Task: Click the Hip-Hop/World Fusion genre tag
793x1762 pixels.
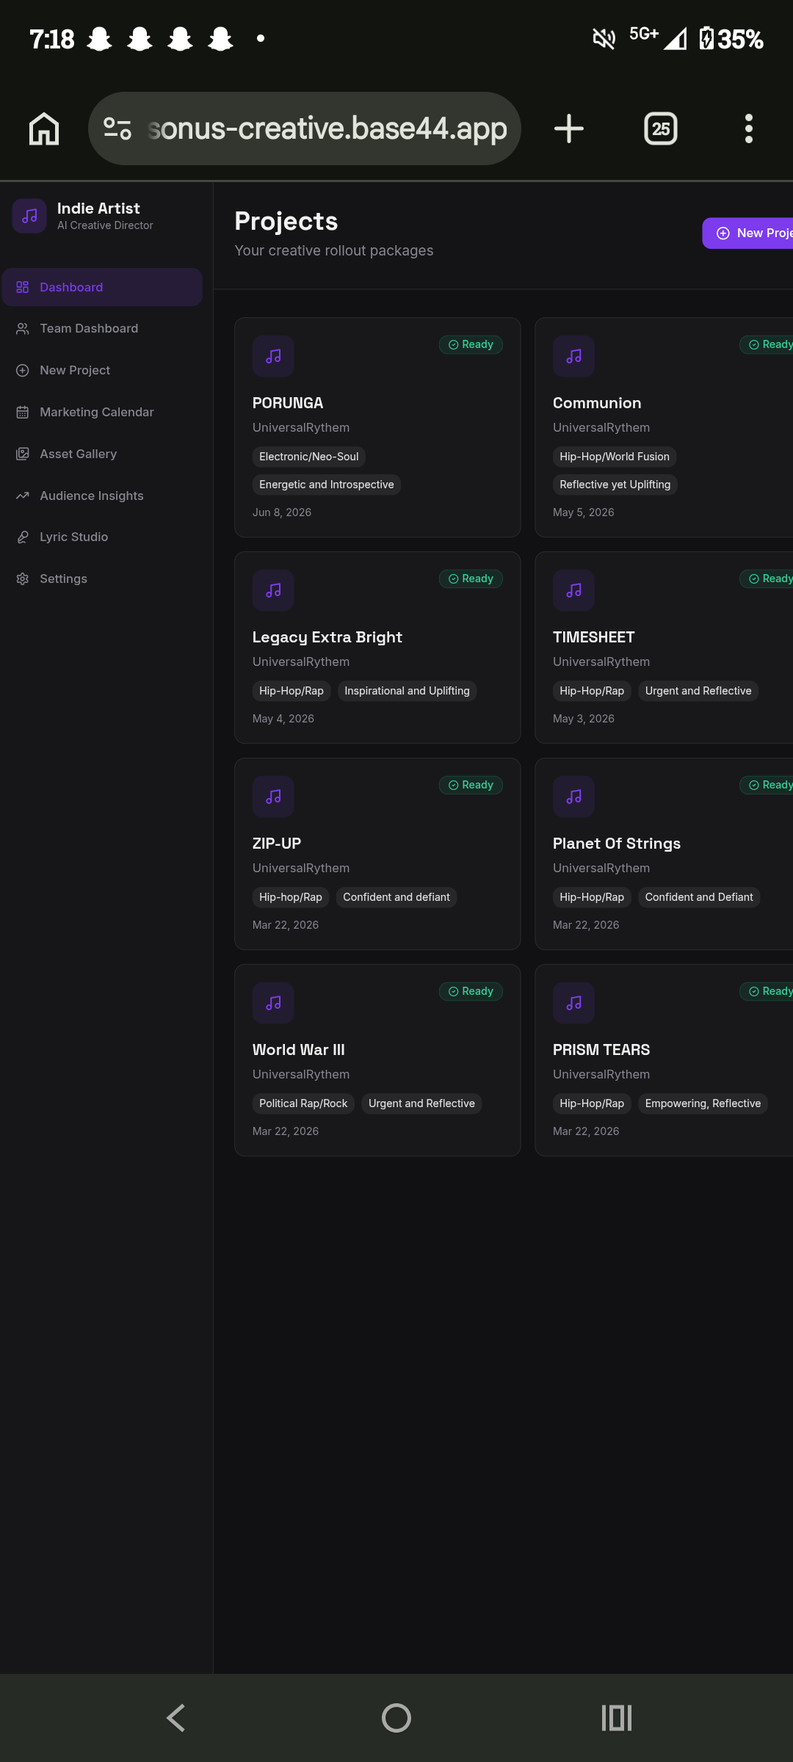Action: point(615,457)
